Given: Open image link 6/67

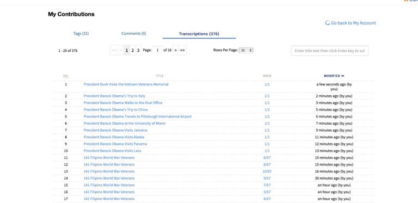Looking at the screenshot, I should tap(267, 158).
